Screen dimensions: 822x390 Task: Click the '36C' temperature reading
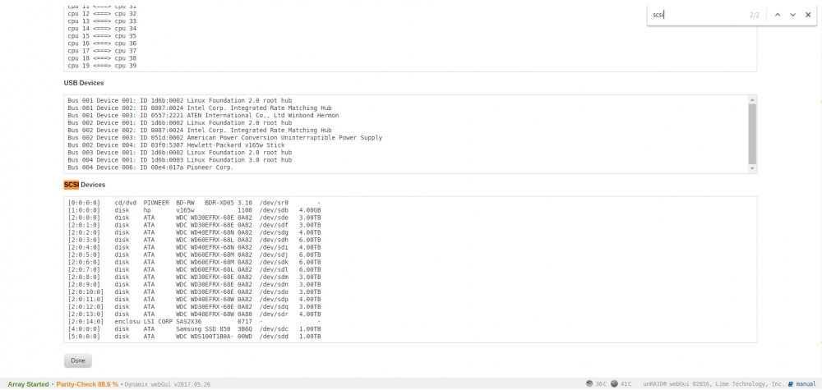(601, 383)
